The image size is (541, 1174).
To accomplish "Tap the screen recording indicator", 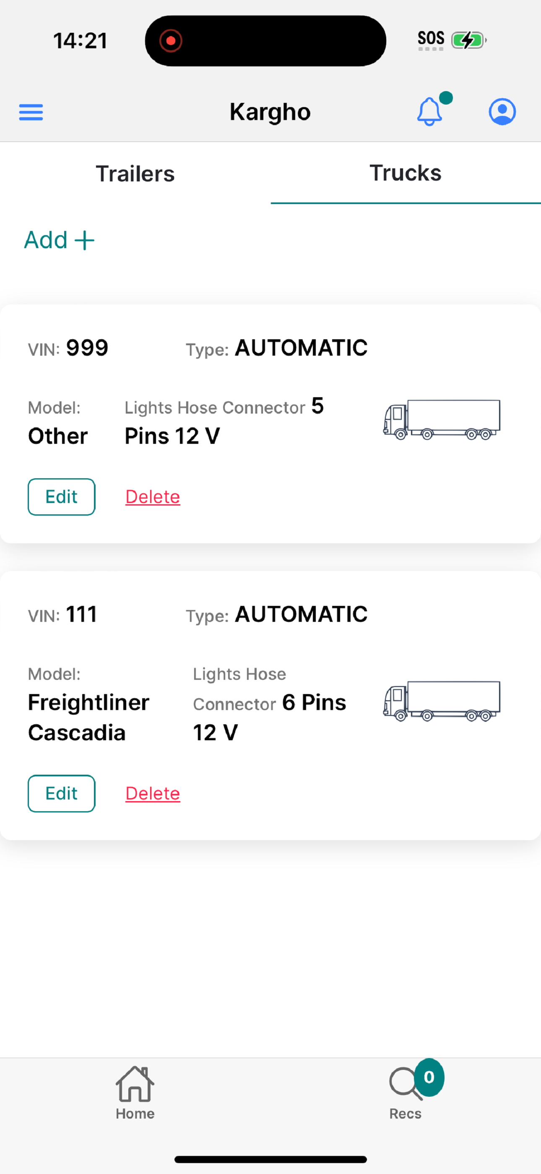I will [171, 41].
